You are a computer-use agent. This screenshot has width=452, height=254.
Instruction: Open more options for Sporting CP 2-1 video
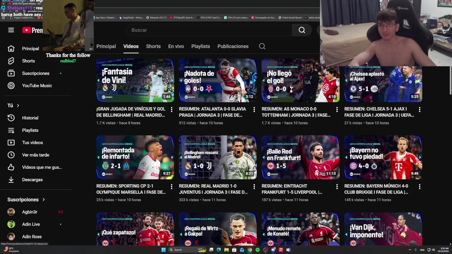click(172, 187)
